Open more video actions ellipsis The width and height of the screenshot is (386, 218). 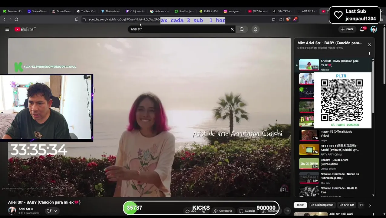[287, 211]
